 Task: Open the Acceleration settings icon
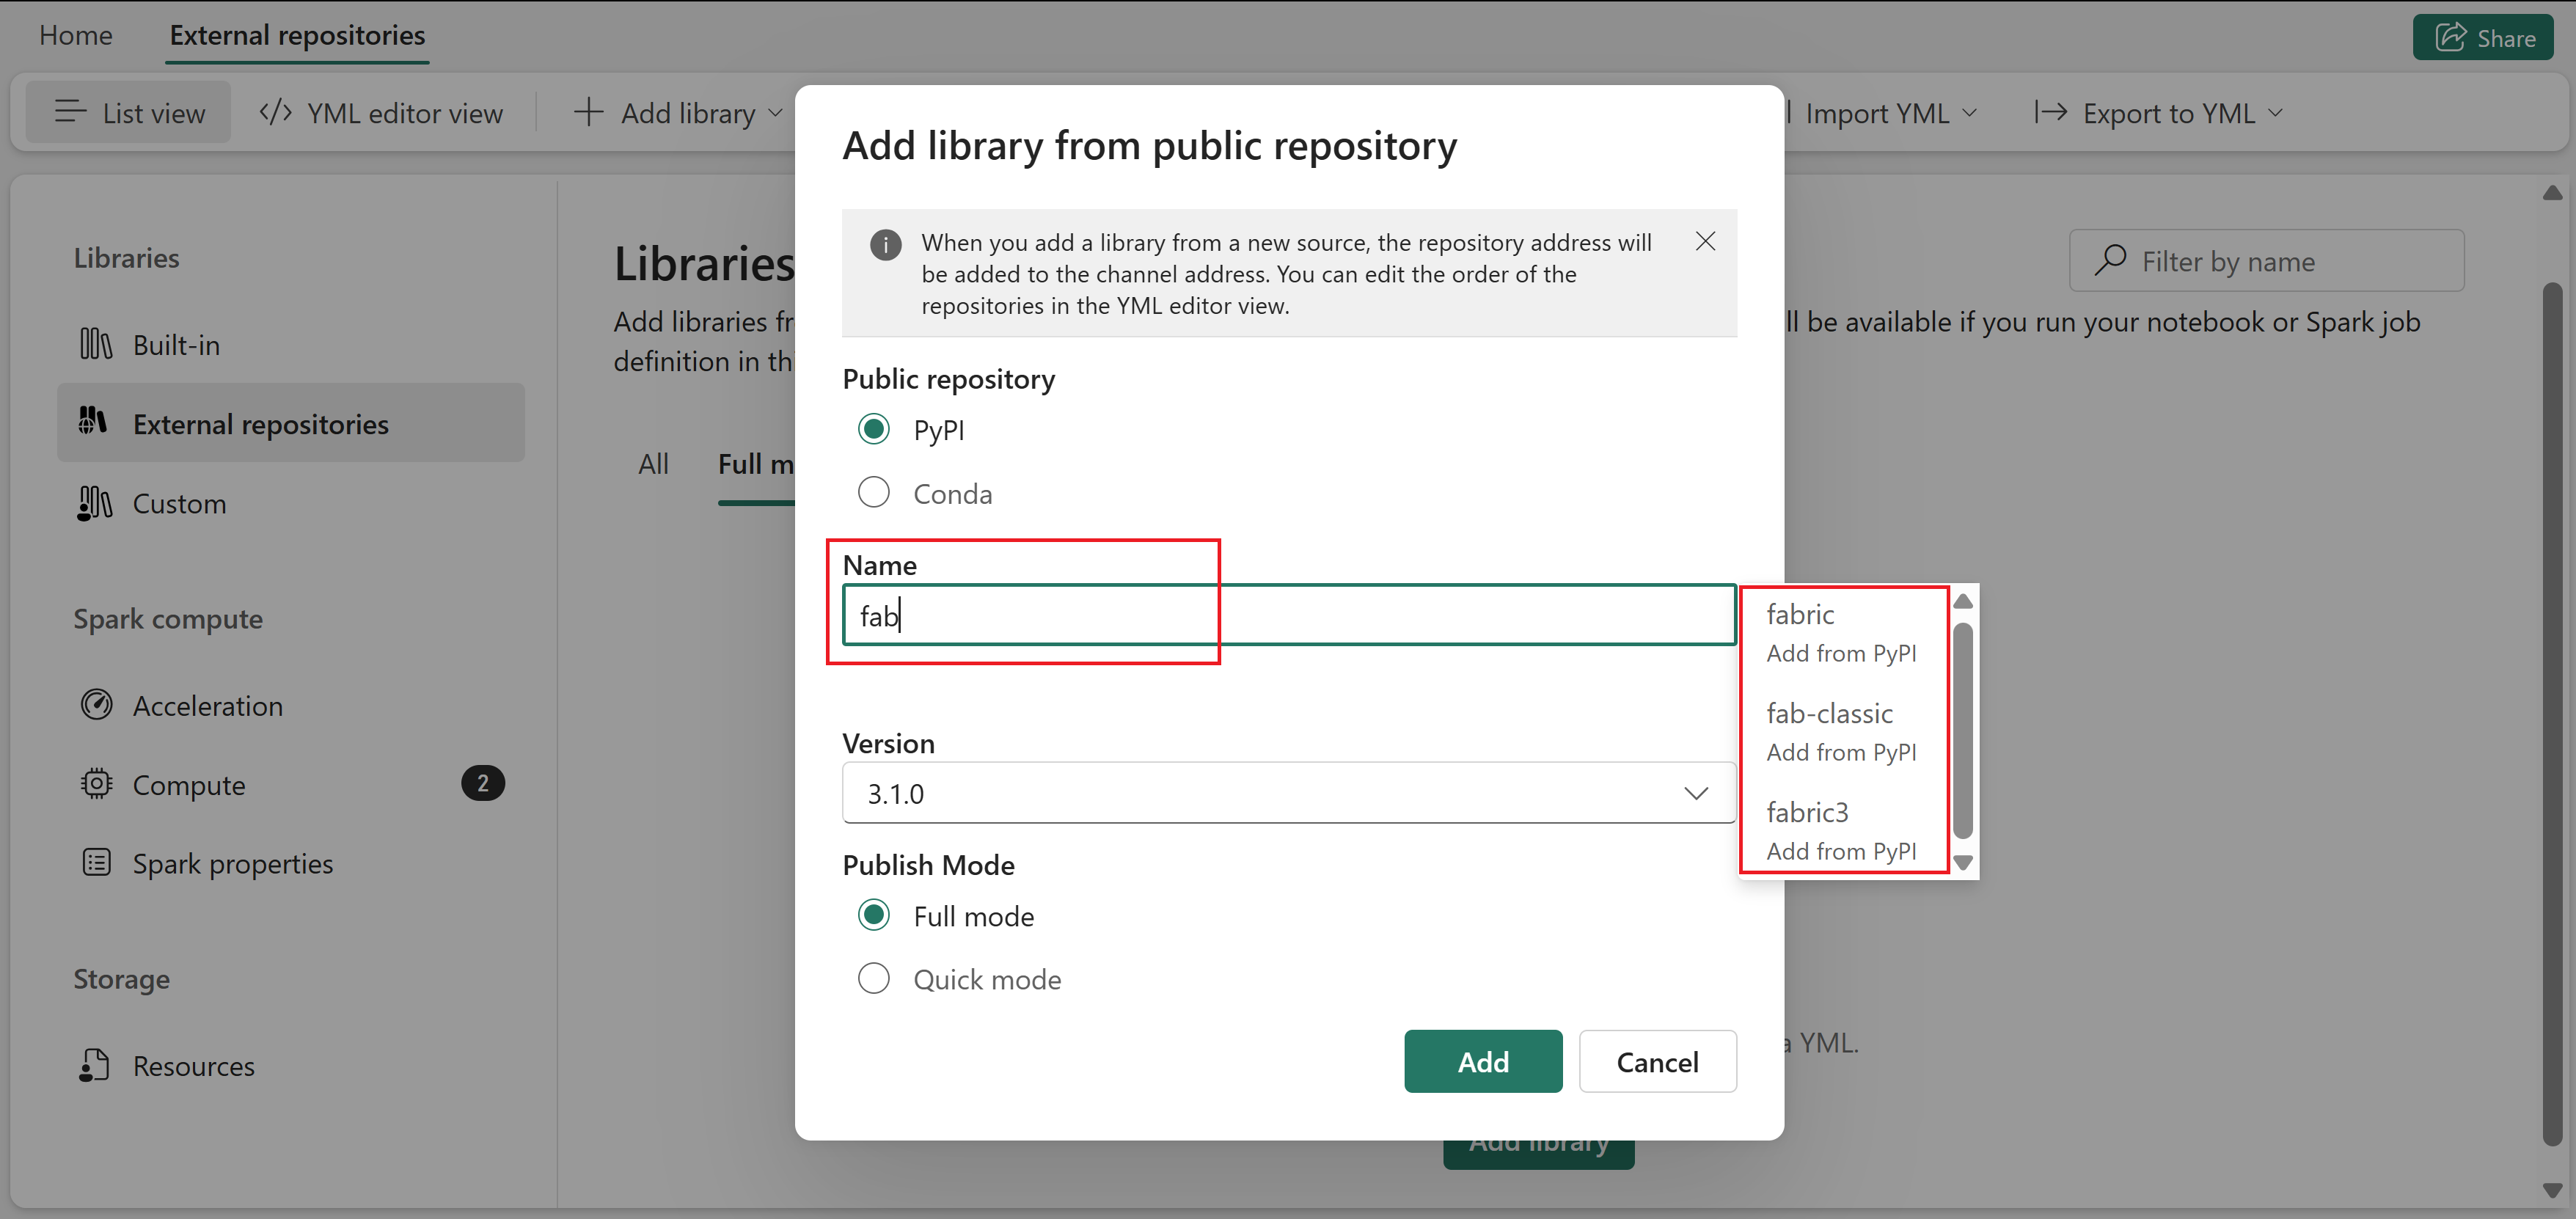pyautogui.click(x=96, y=705)
